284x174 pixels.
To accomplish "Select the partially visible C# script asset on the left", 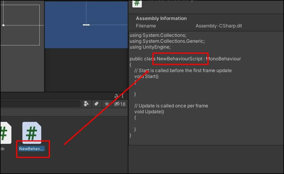I will coord(5,133).
